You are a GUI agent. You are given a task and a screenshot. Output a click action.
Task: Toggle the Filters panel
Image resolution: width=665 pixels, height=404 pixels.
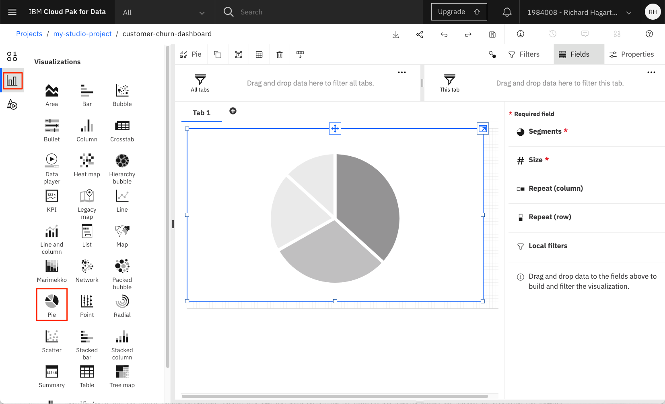pyautogui.click(x=524, y=54)
